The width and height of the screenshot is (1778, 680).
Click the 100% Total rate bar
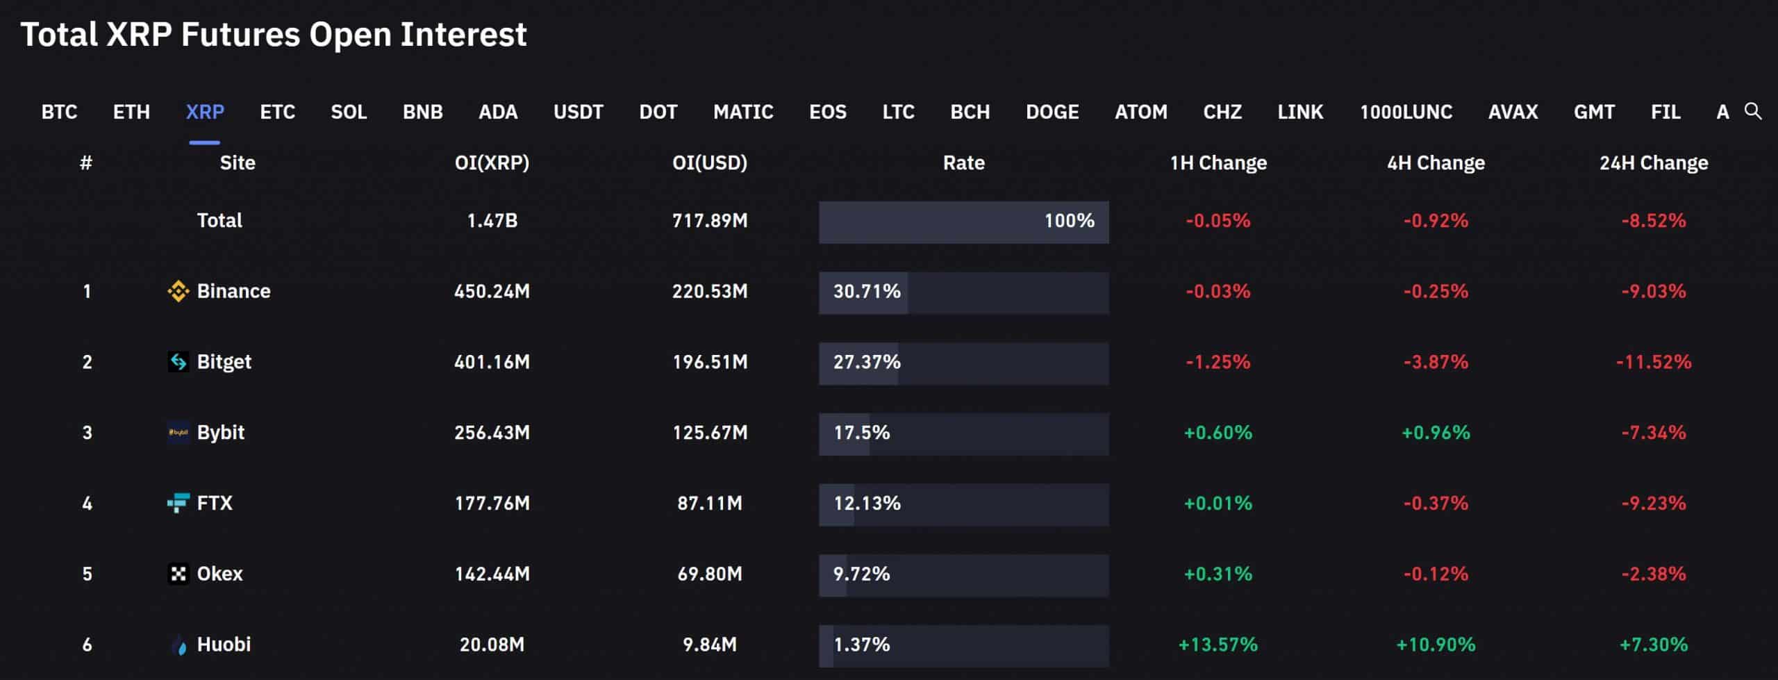tap(963, 222)
